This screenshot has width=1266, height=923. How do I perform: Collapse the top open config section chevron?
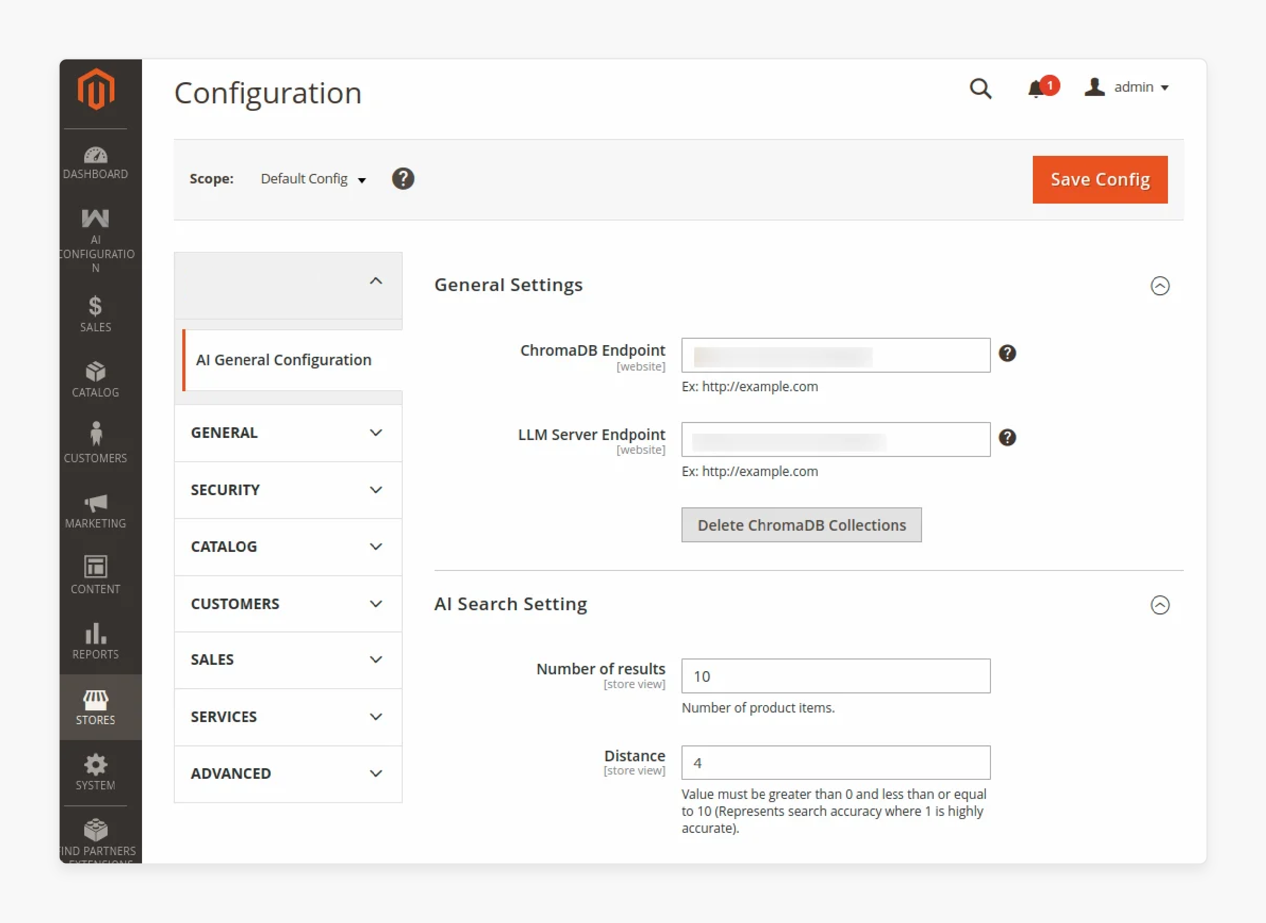tap(376, 281)
